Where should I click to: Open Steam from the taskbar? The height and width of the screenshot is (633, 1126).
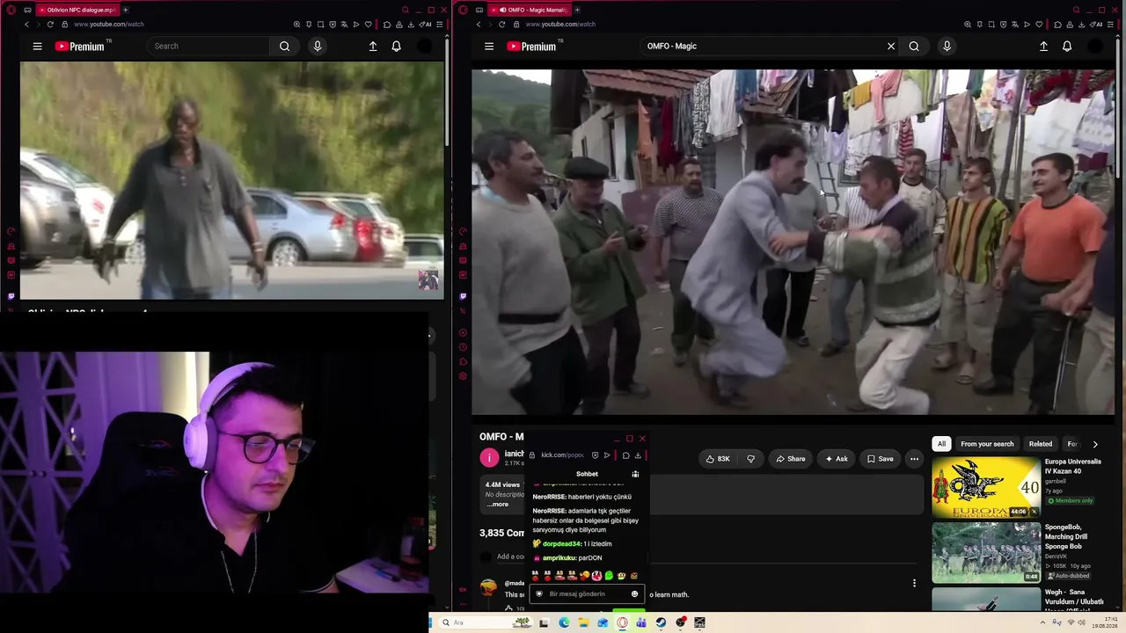click(661, 622)
